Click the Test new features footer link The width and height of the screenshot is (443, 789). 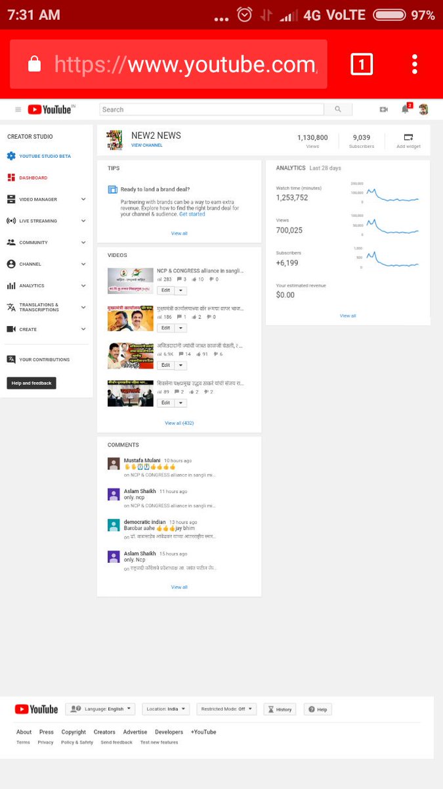[159, 742]
